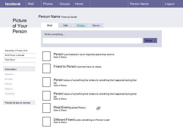Viewport: 183px width, 137px height.
Task: Click Date of Status under checked-in post
Action: pos(60,57)
